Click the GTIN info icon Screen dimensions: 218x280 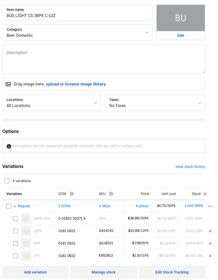pyautogui.click(x=72, y=194)
